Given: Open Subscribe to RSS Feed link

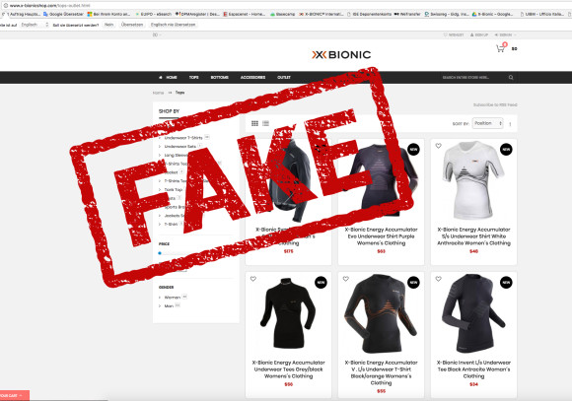Looking at the screenshot, I should tap(495, 105).
